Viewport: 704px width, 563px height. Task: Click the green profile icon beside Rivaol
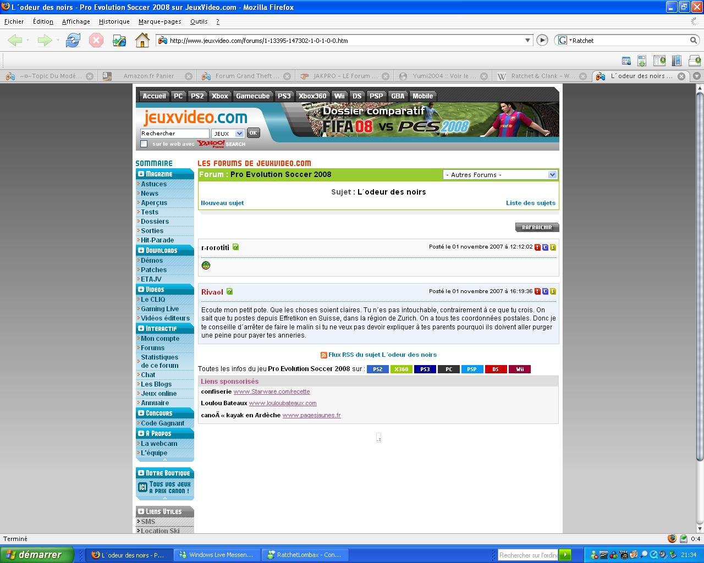point(229,292)
